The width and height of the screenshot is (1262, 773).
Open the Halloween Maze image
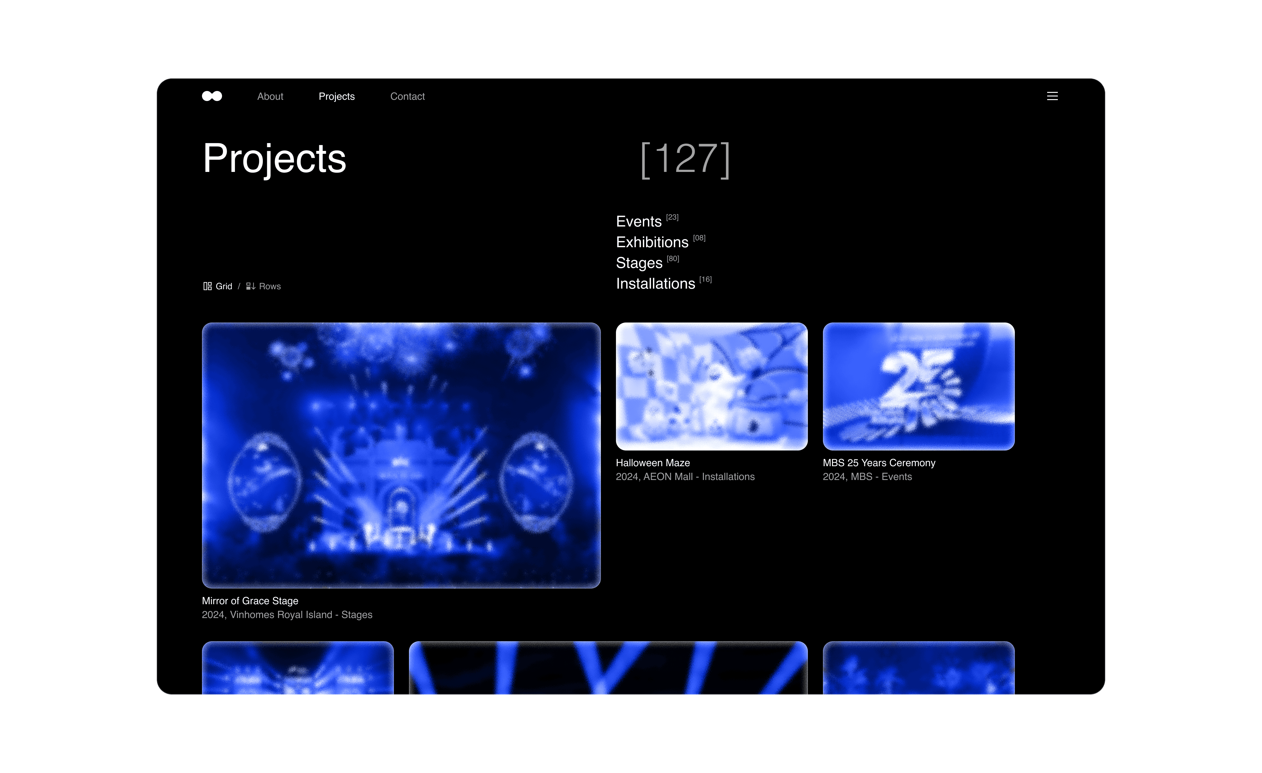point(711,386)
